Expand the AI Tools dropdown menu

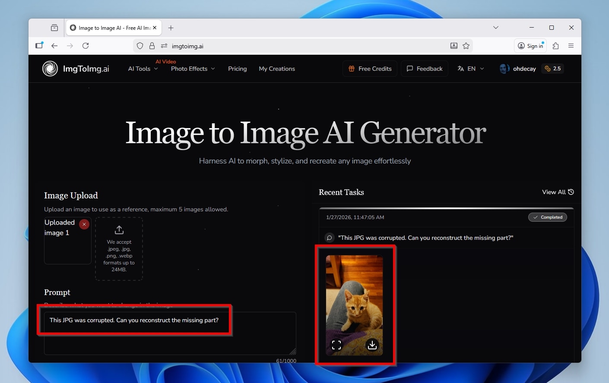click(143, 69)
